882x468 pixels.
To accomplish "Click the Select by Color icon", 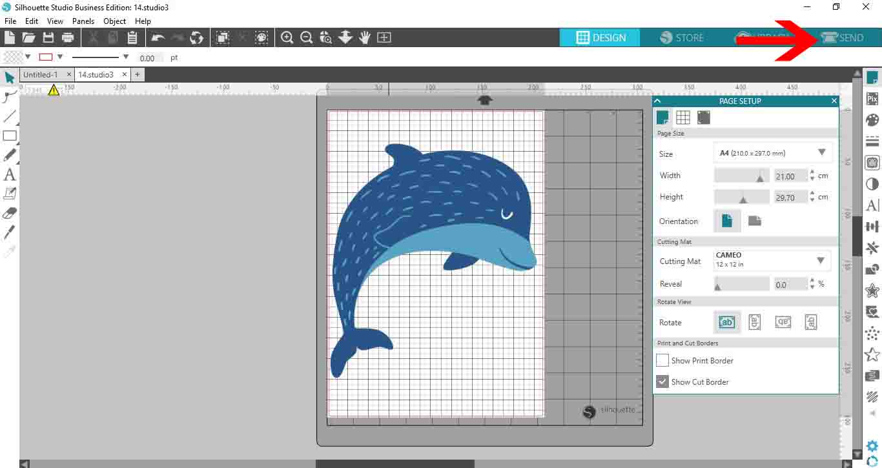I will (262, 37).
